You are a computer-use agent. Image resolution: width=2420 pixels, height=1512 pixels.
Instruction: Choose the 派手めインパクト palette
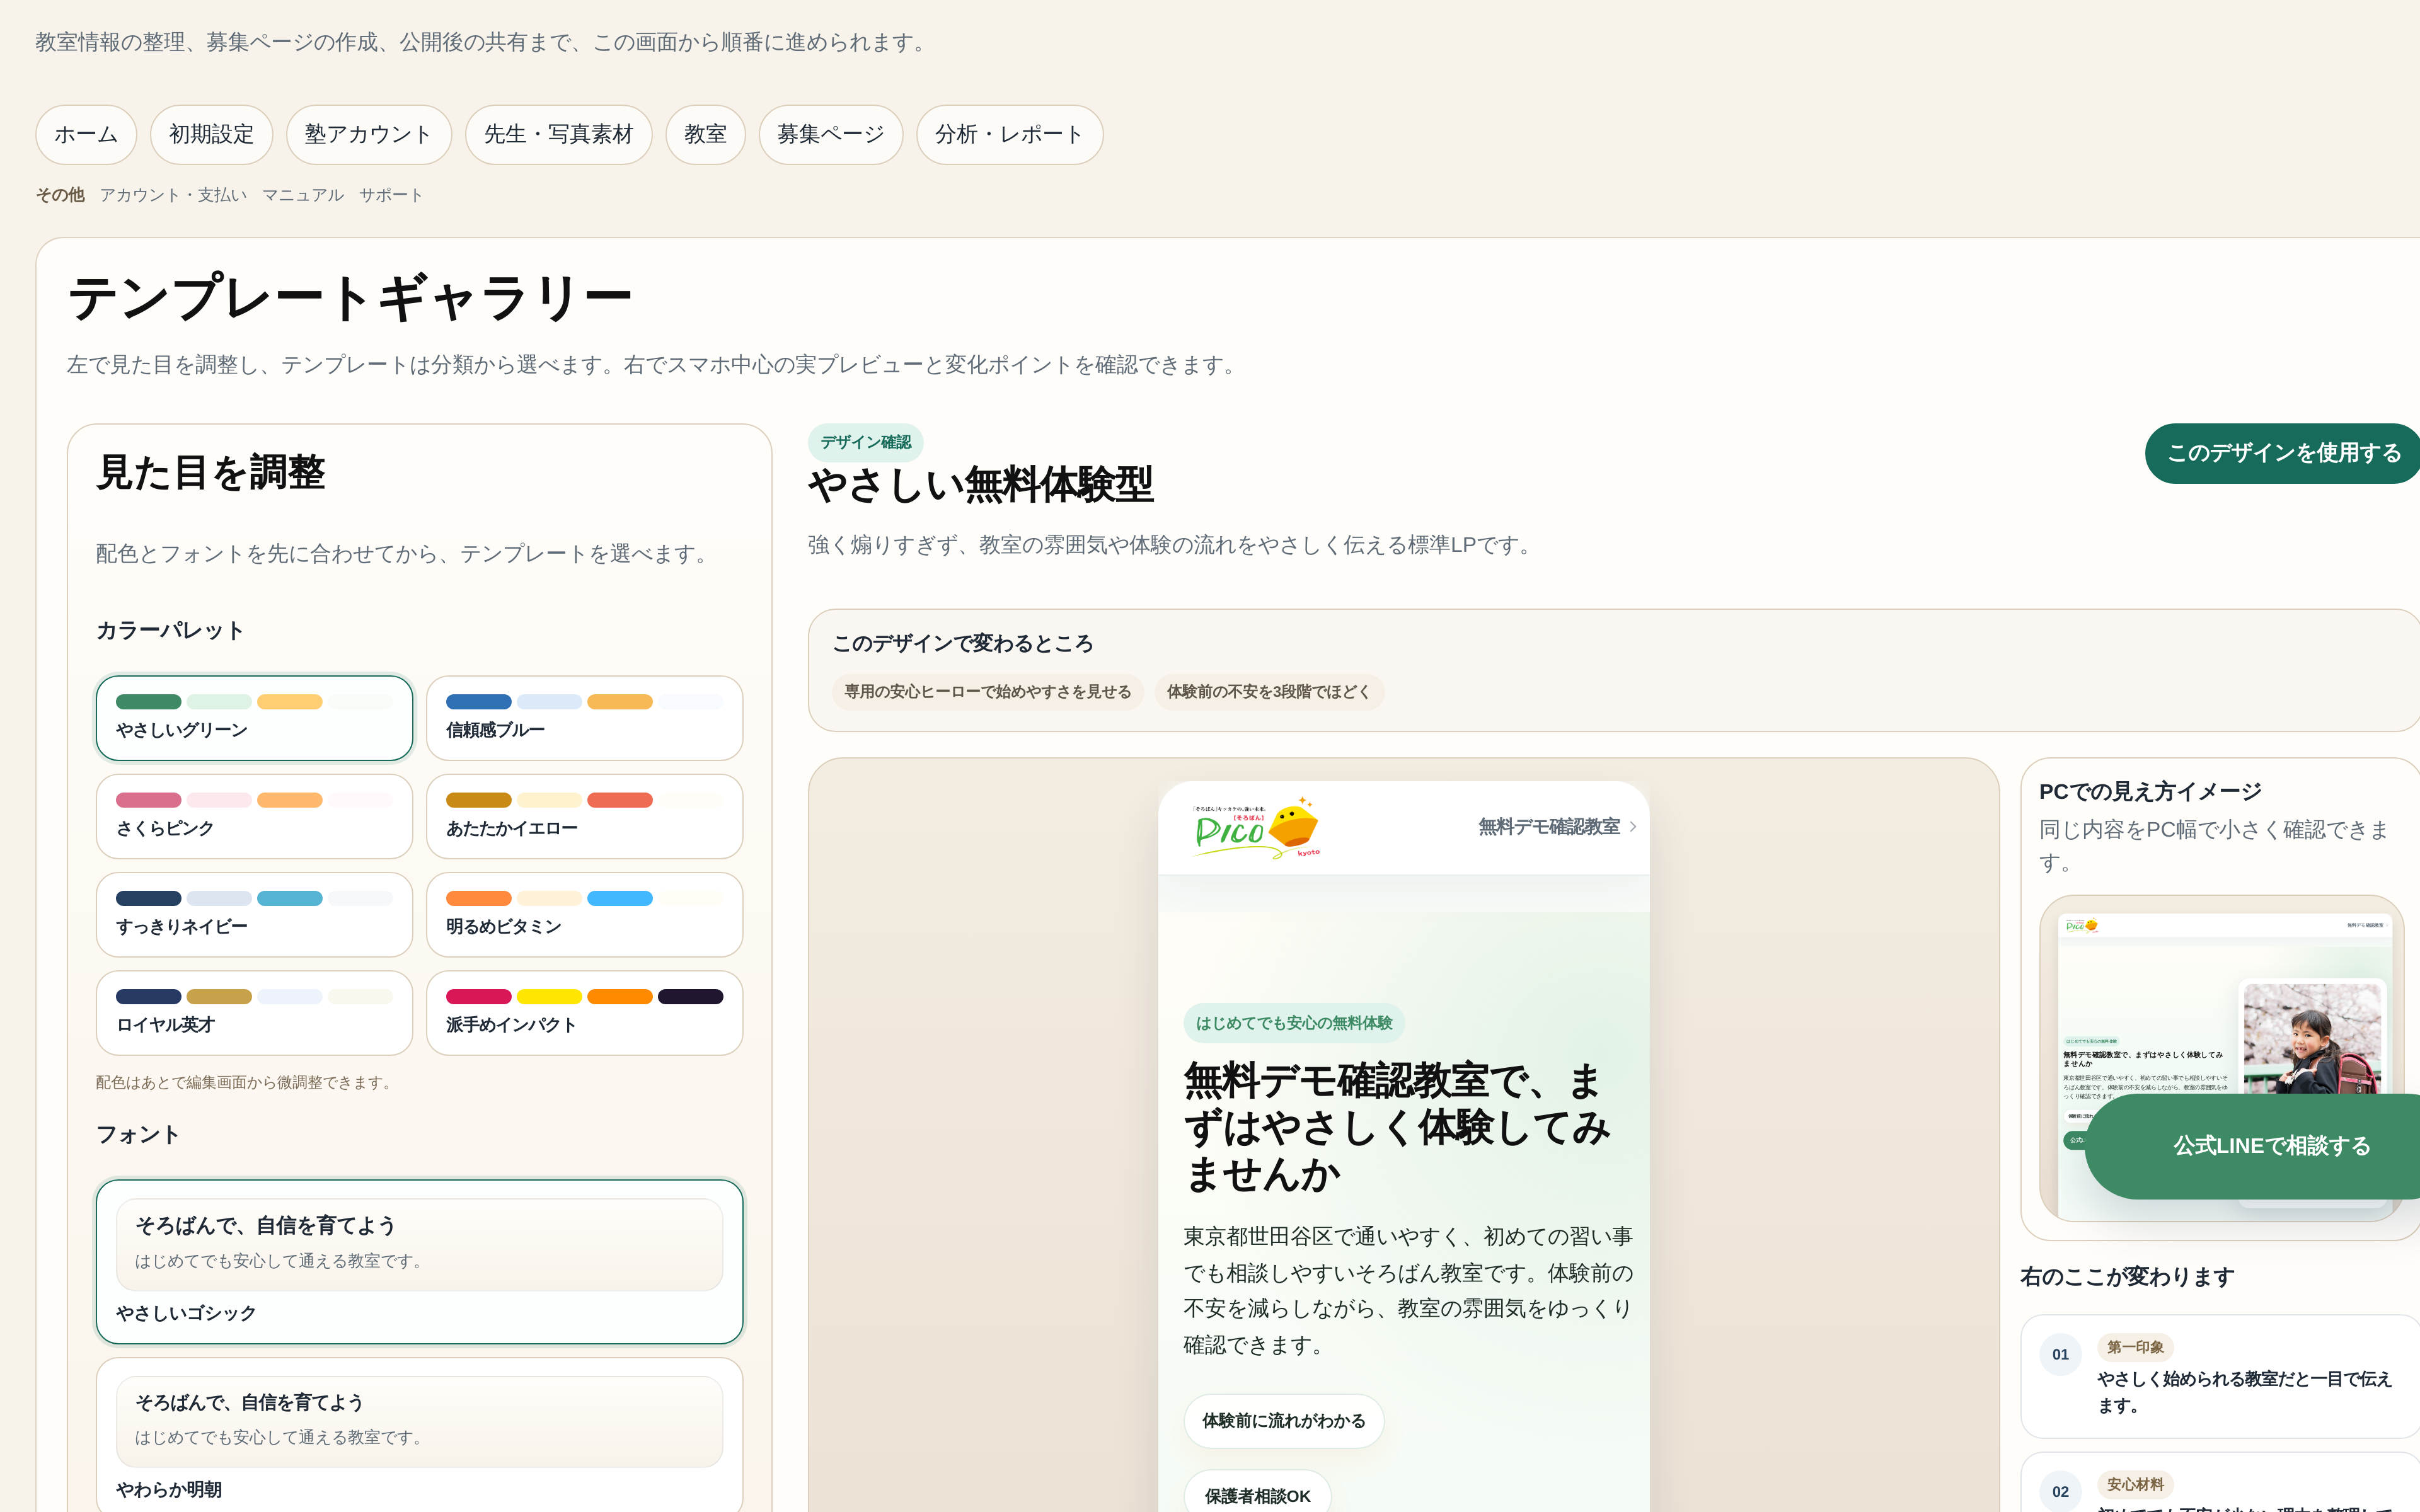tap(584, 1013)
